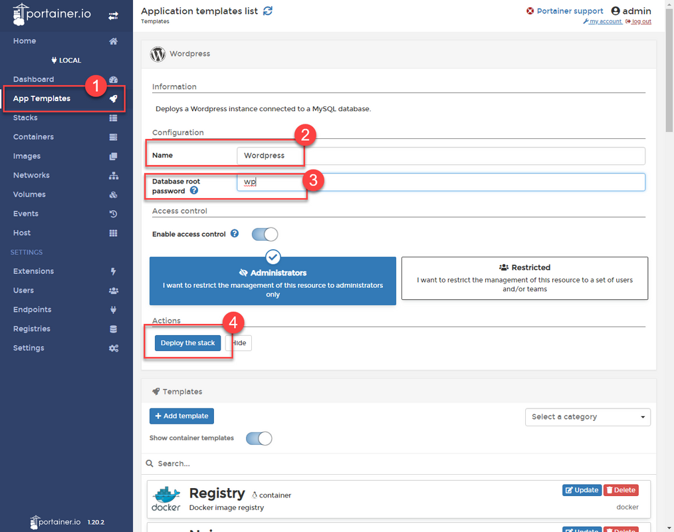Open Registries in the sidebar

click(x=32, y=329)
